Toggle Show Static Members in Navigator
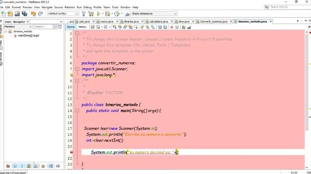The width and height of the screenshot is (311, 174). pos(22,166)
